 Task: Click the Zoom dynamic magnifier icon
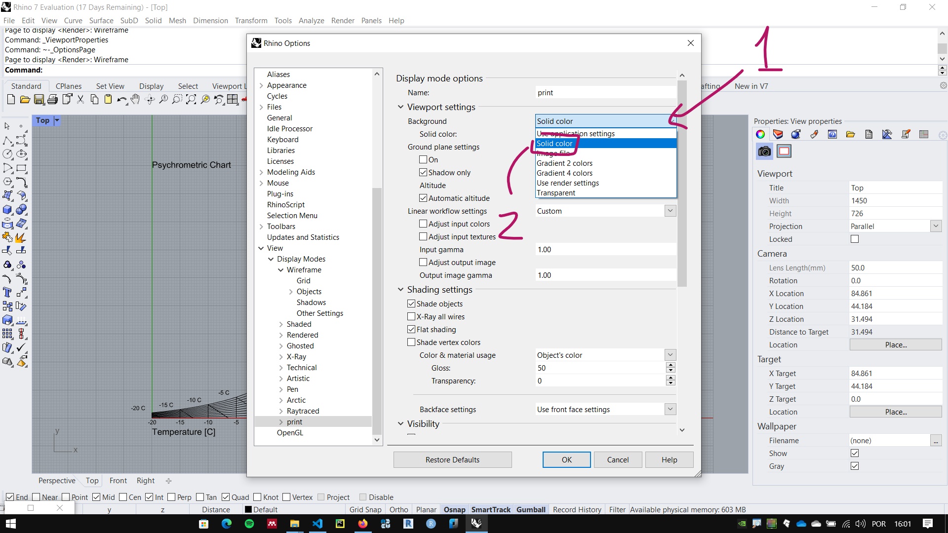pyautogui.click(x=164, y=100)
